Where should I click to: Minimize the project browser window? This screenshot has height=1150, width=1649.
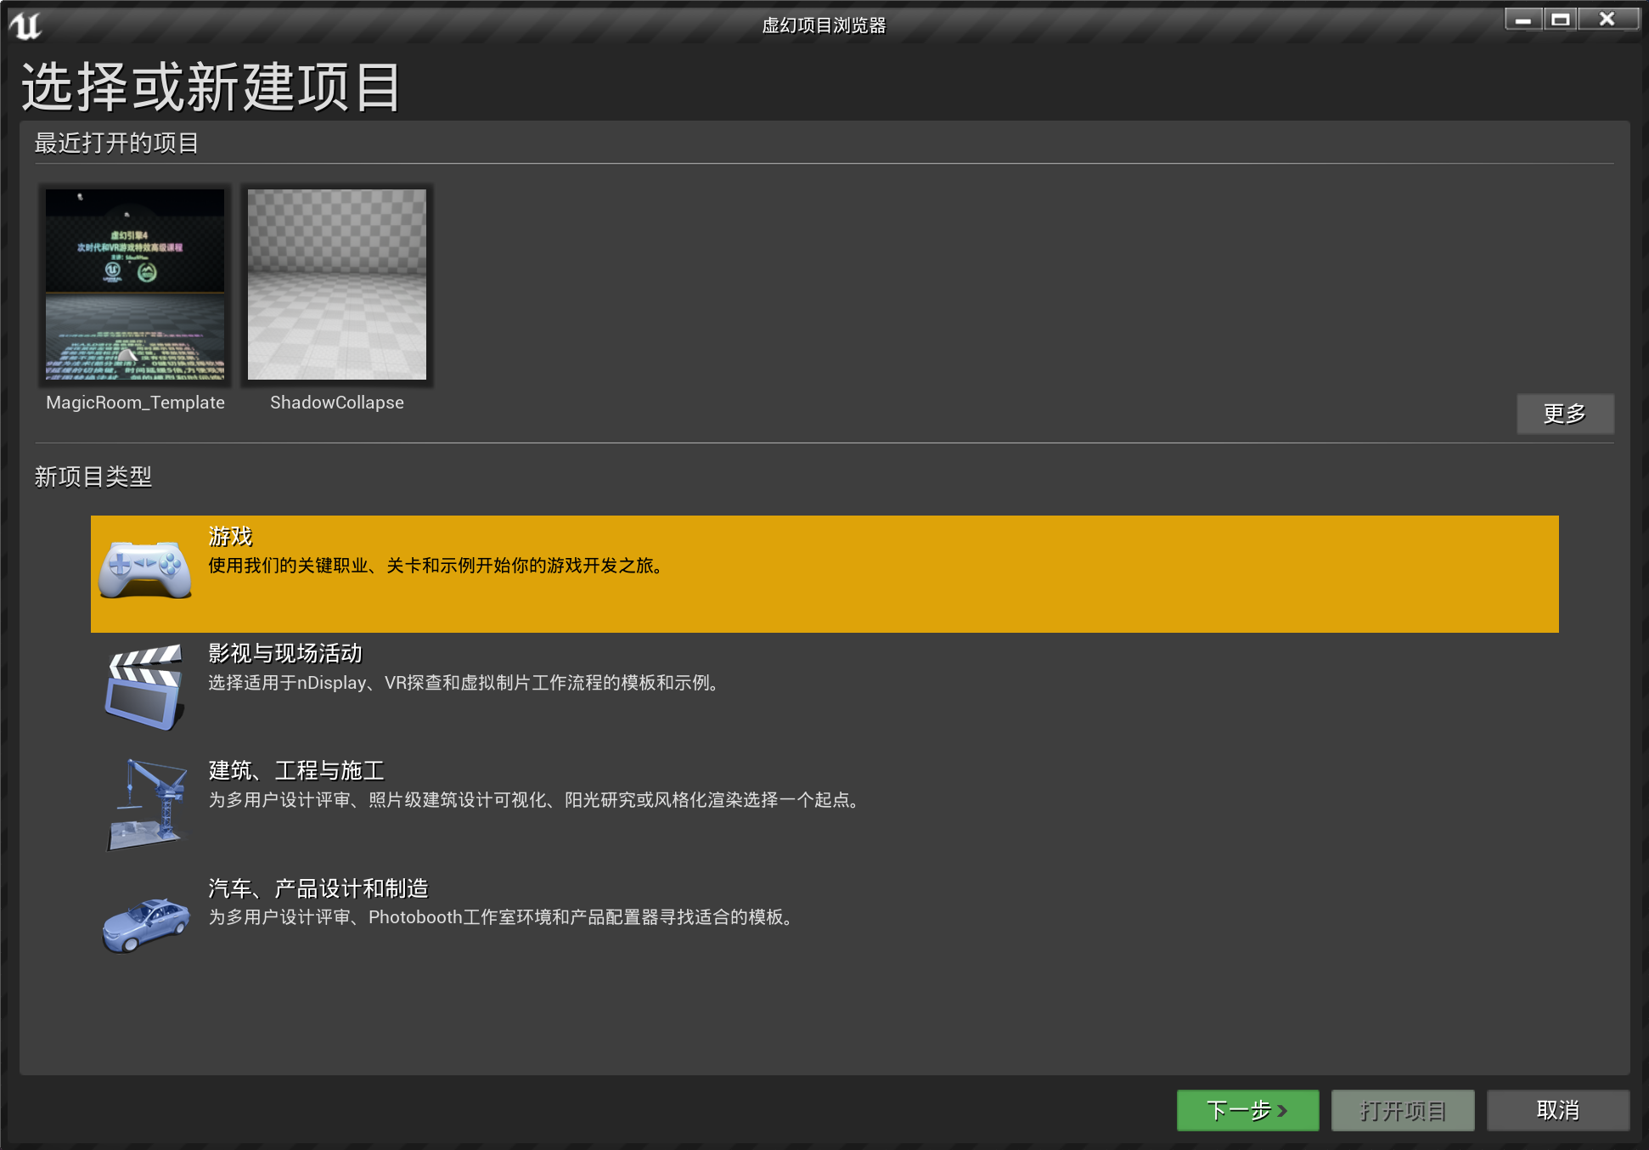tap(1523, 20)
